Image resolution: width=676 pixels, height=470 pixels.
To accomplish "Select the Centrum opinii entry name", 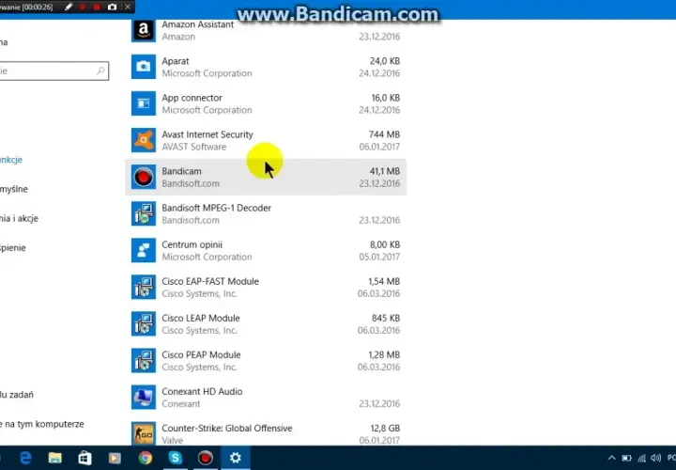I will pos(192,244).
